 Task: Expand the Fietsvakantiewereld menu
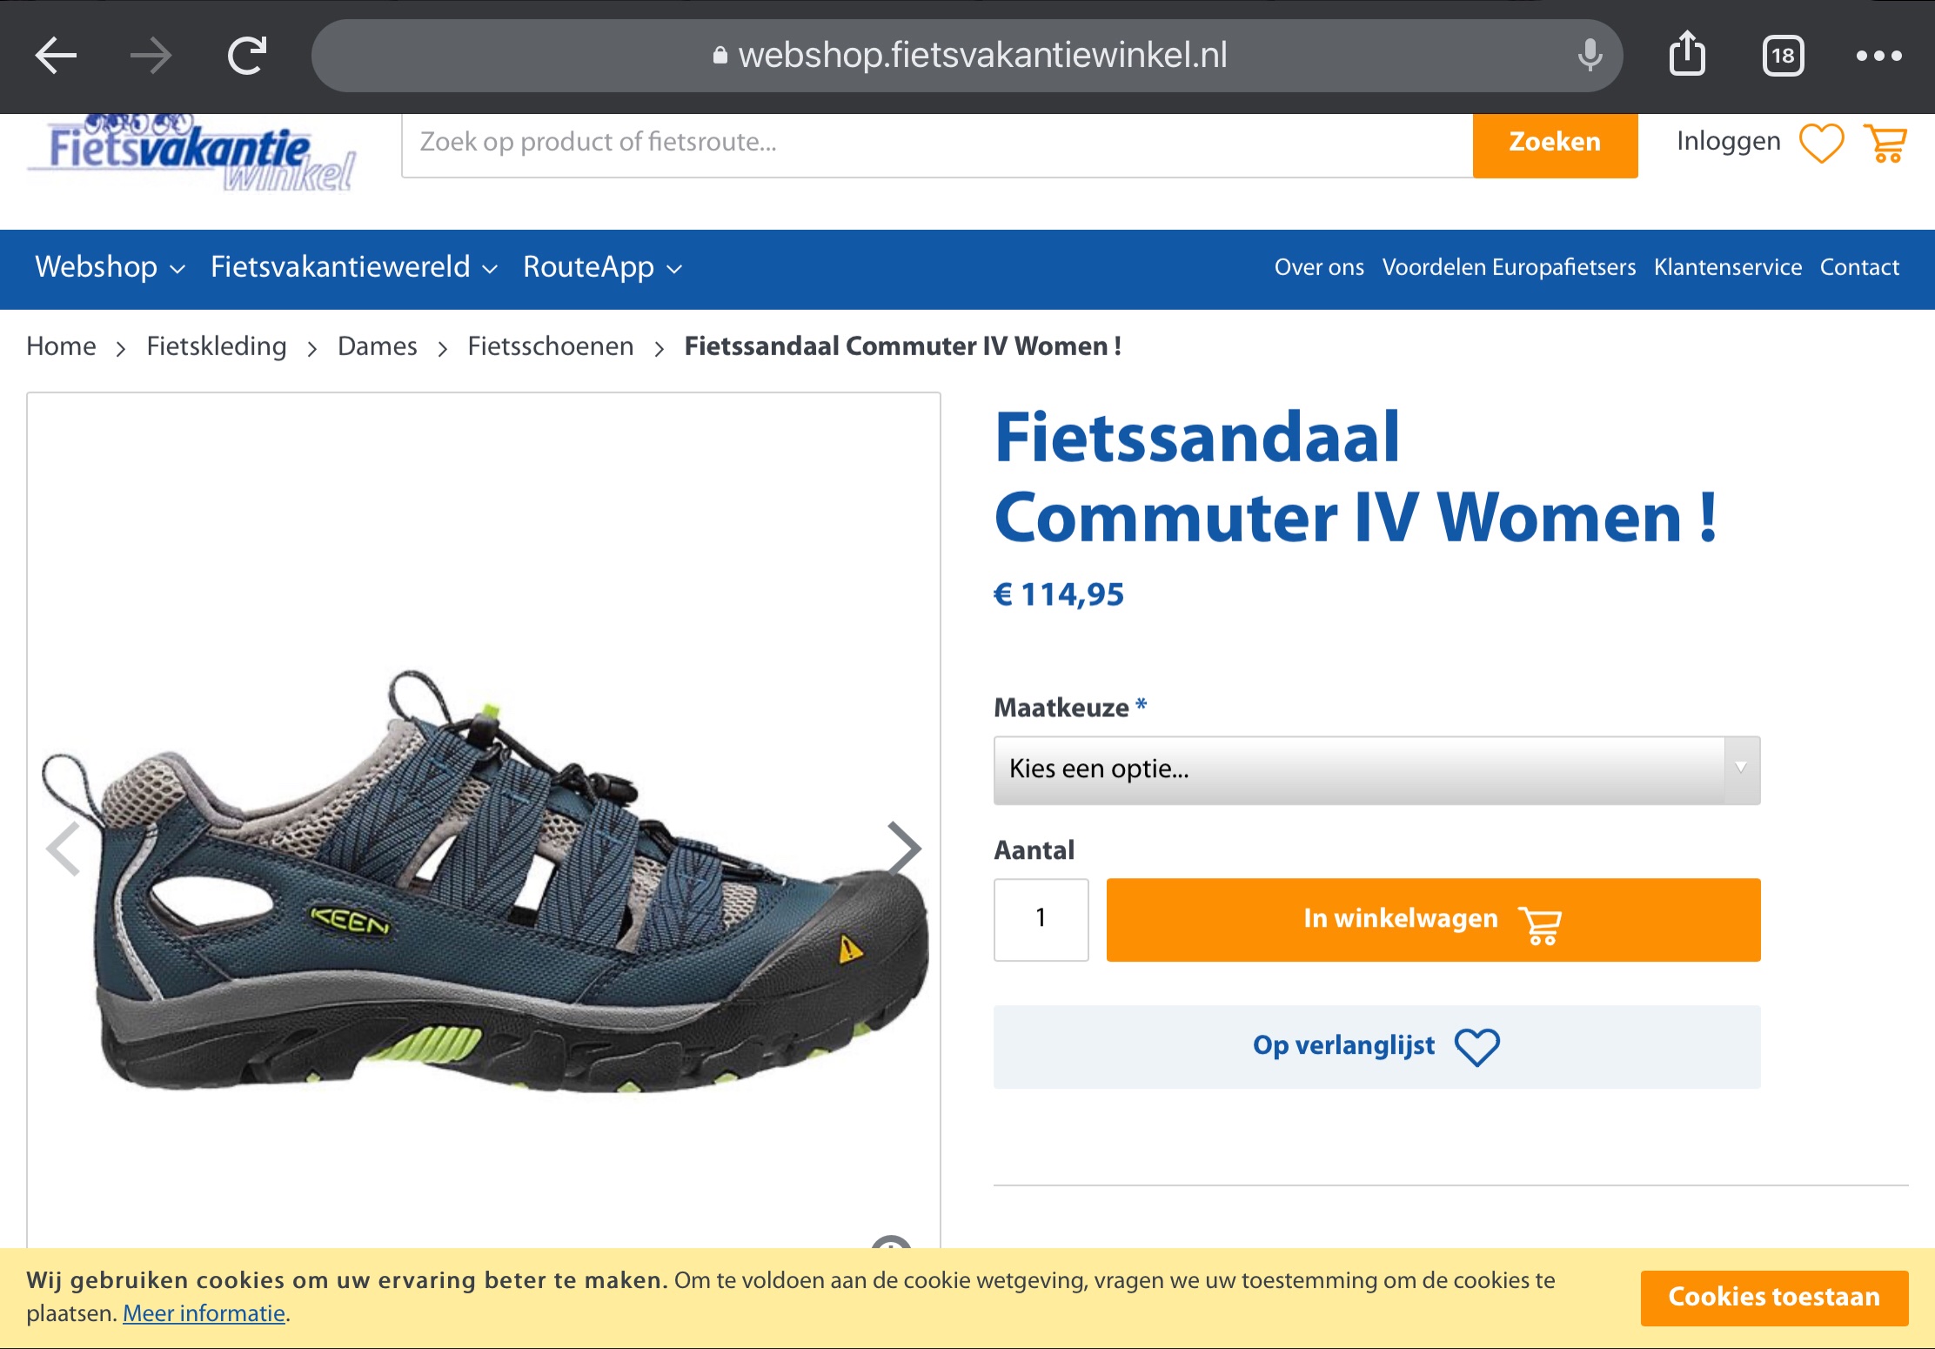tap(353, 268)
